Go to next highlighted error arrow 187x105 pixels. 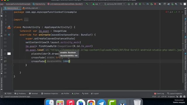tap(182, 12)
